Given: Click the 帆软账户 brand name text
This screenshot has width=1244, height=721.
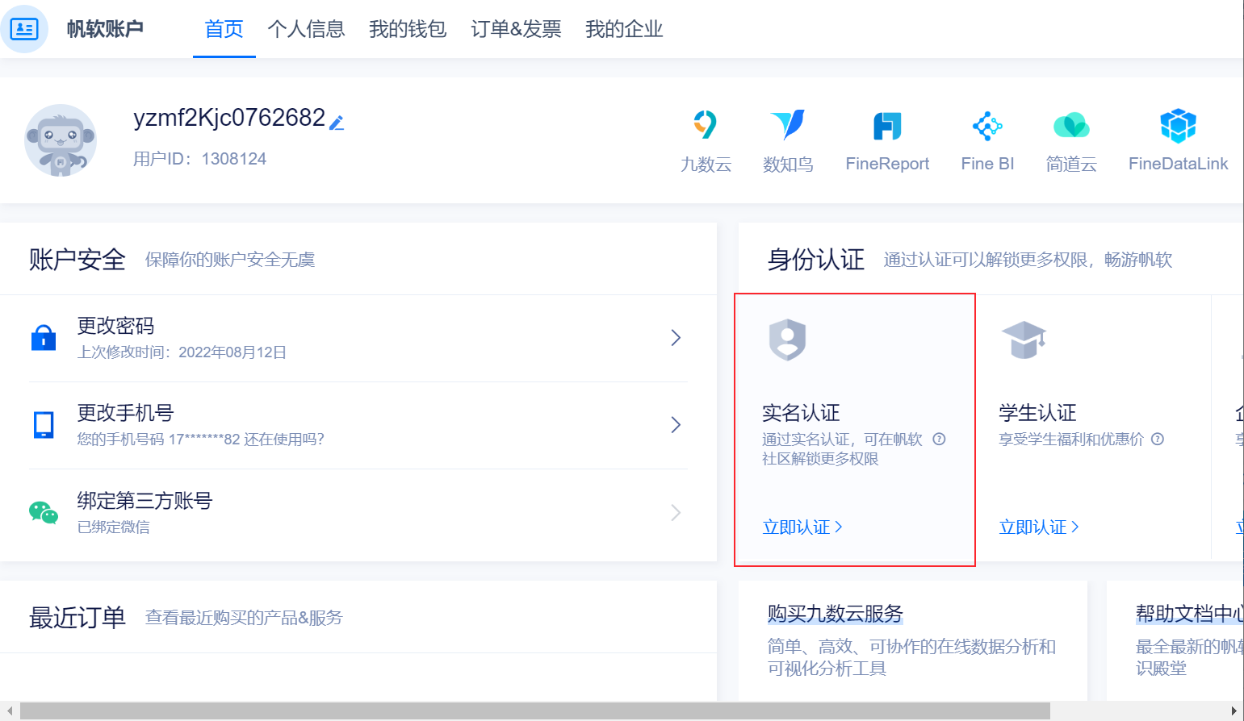Looking at the screenshot, I should pos(105,29).
